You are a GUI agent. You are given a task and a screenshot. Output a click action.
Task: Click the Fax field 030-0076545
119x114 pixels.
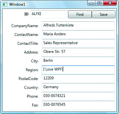tap(78, 105)
